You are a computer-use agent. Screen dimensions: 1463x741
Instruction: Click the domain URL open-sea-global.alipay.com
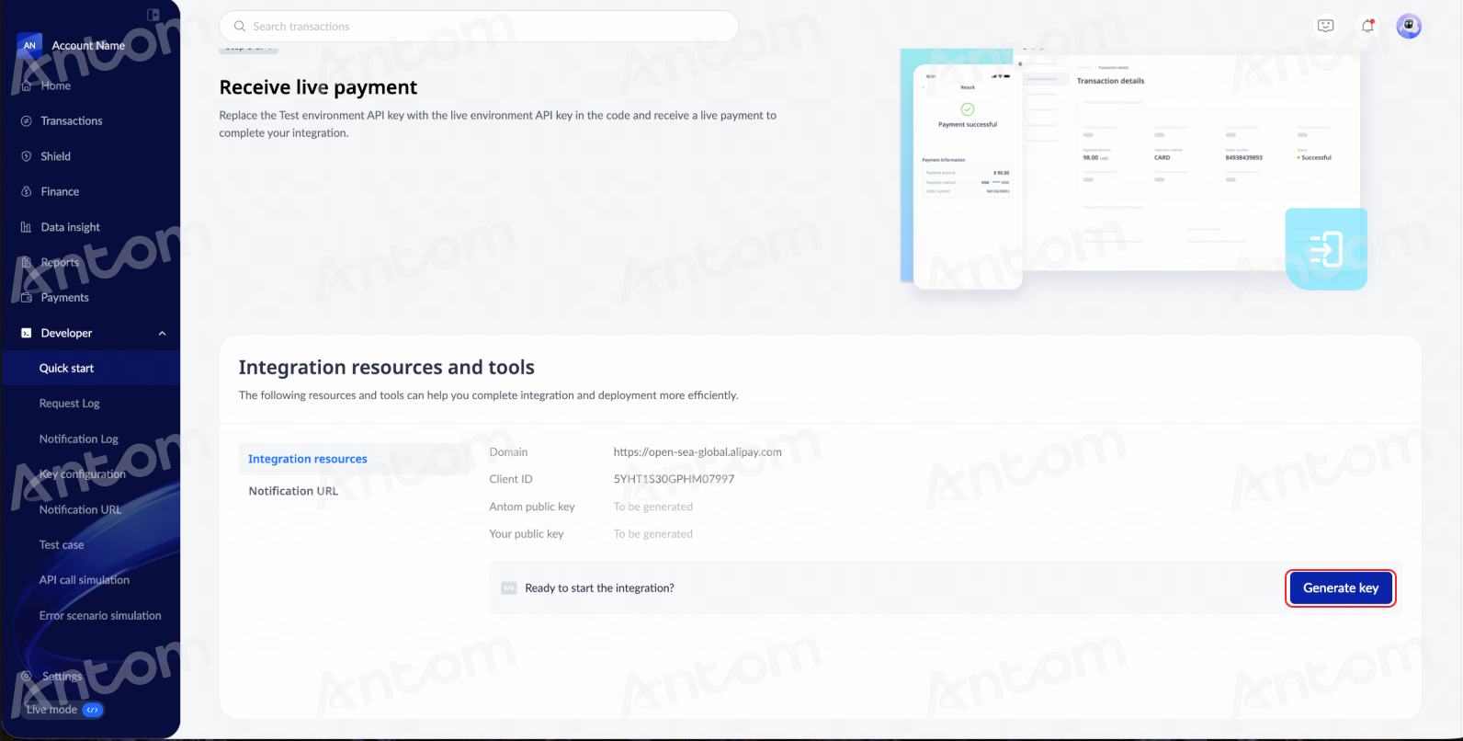[697, 452]
